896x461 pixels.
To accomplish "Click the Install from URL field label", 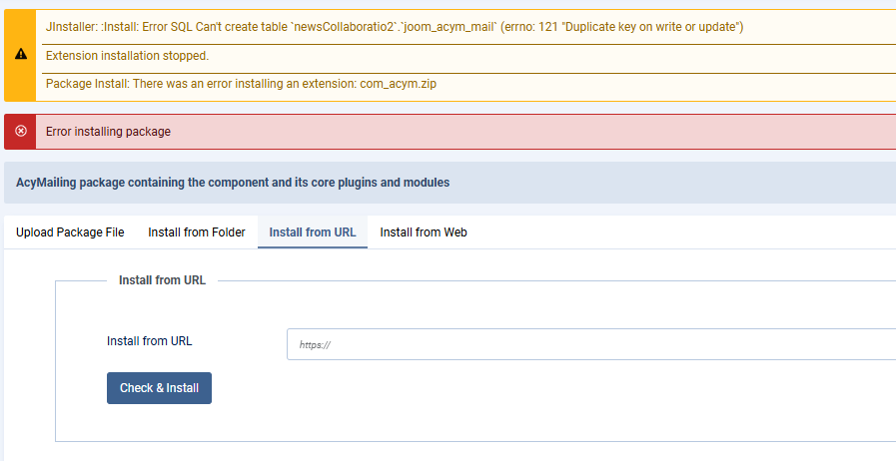I will click(x=149, y=341).
